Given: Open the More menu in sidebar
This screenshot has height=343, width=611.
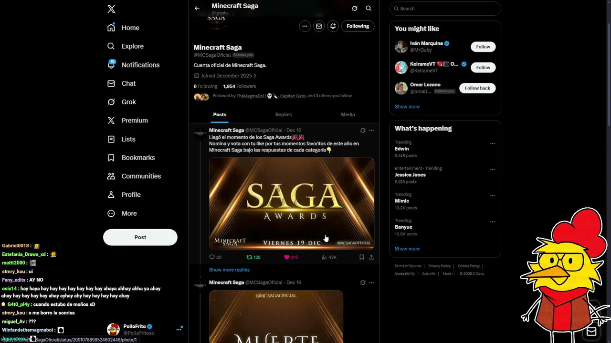Looking at the screenshot, I should click(x=122, y=213).
